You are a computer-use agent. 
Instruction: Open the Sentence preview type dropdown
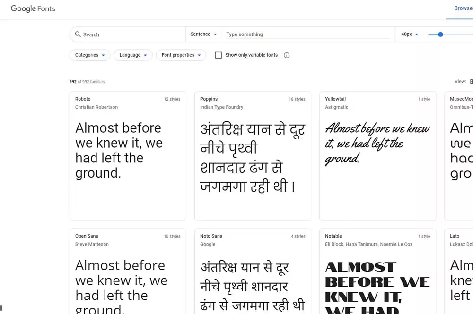203,34
